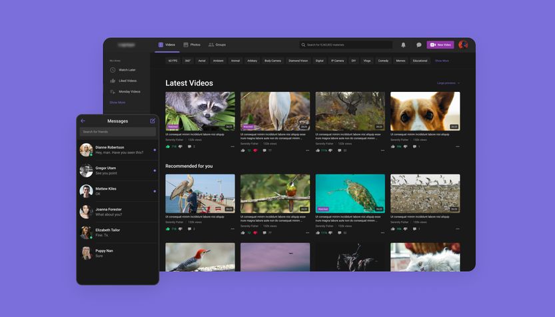
Task: Show more category filters link
Action: (442, 61)
